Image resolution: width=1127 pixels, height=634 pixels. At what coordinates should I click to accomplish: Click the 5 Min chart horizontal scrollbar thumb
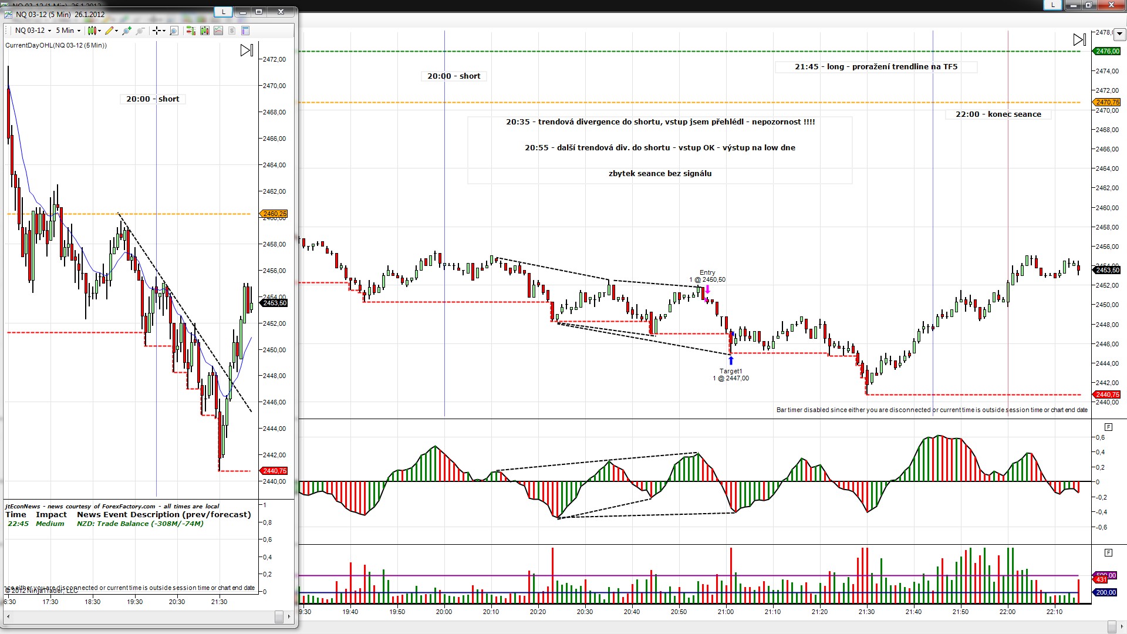point(279,617)
